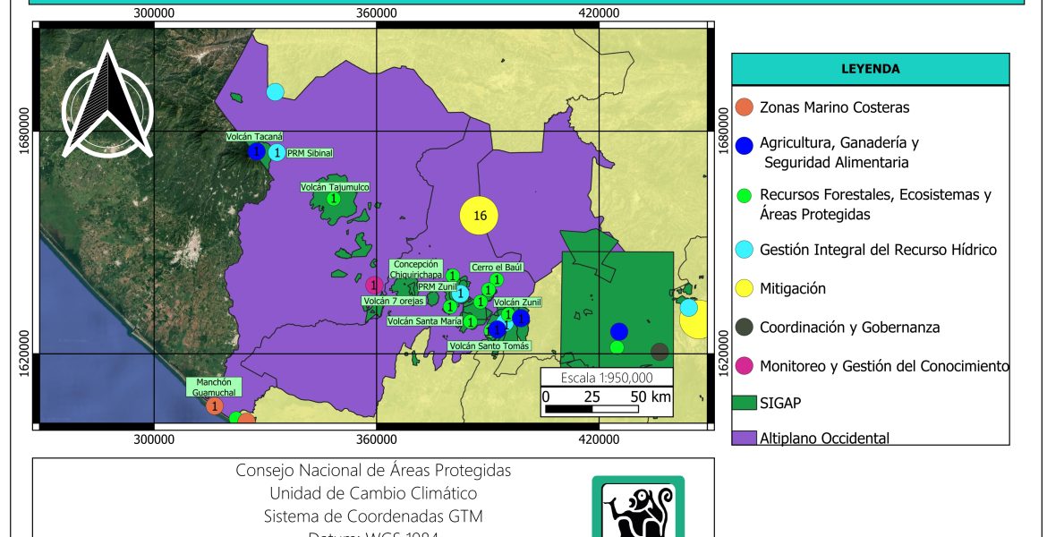Click the Consejo Nacional de Áreas Protegidas text
The image size is (1047, 537).
tap(373, 471)
